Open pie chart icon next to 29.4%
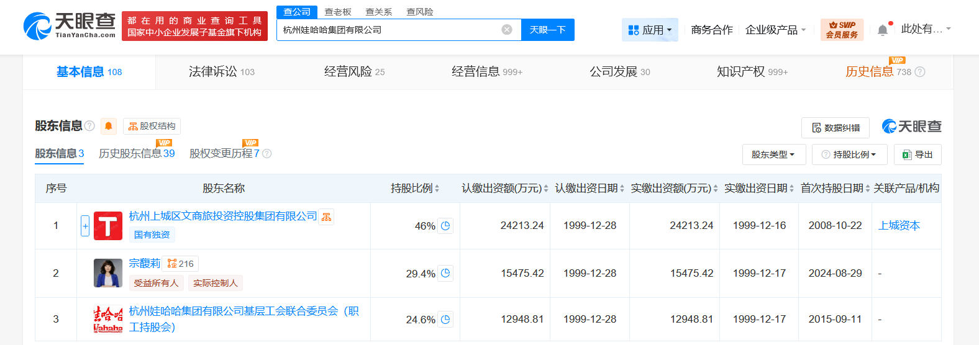This screenshot has height=345, width=979. click(445, 273)
